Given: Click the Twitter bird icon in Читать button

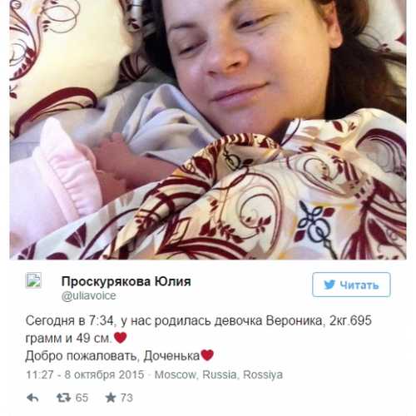Looking at the screenshot, I should point(329,285).
